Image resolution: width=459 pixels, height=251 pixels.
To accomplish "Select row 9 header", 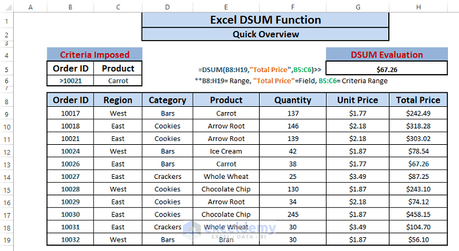I will 7,114.
